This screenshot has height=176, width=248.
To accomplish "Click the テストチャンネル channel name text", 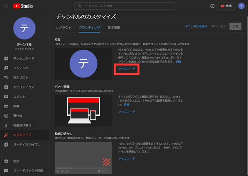I will (x=24, y=49).
